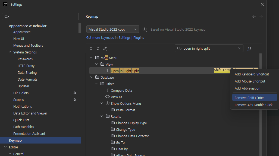Click the magnifier icon in settings search box
The image size is (279, 156).
click(7, 17)
